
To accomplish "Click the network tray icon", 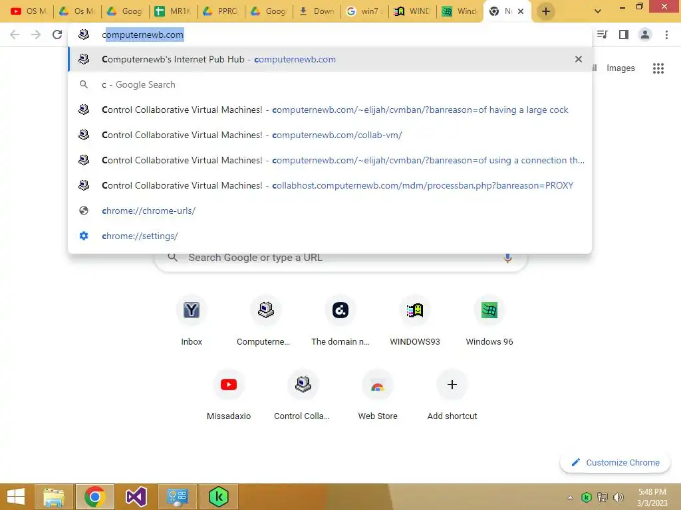I will (603, 497).
